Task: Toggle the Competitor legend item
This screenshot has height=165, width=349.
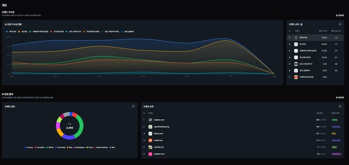Action: pos(40,147)
